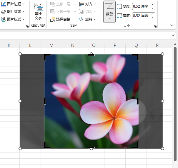
Task: Click the 图片版式 icon
Action: tap(4, 19)
